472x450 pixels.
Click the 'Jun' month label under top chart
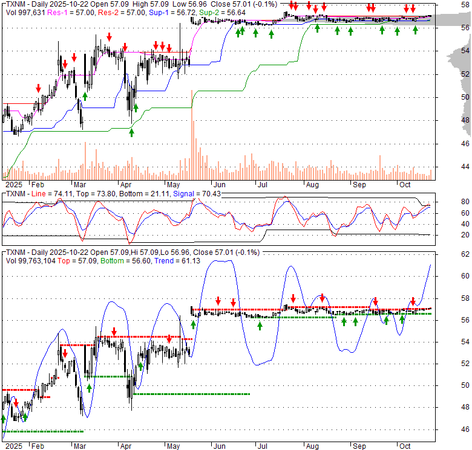pyautogui.click(x=220, y=184)
